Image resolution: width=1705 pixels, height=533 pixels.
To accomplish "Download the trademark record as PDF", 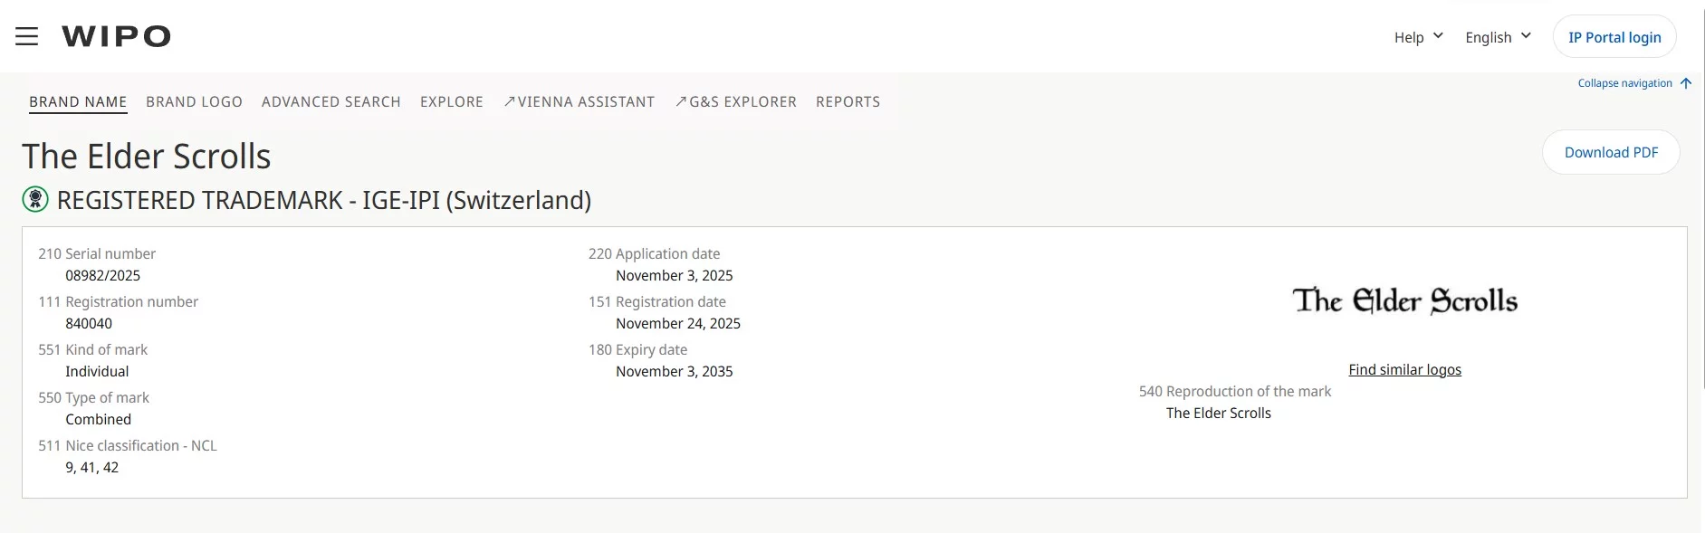I will 1611,152.
